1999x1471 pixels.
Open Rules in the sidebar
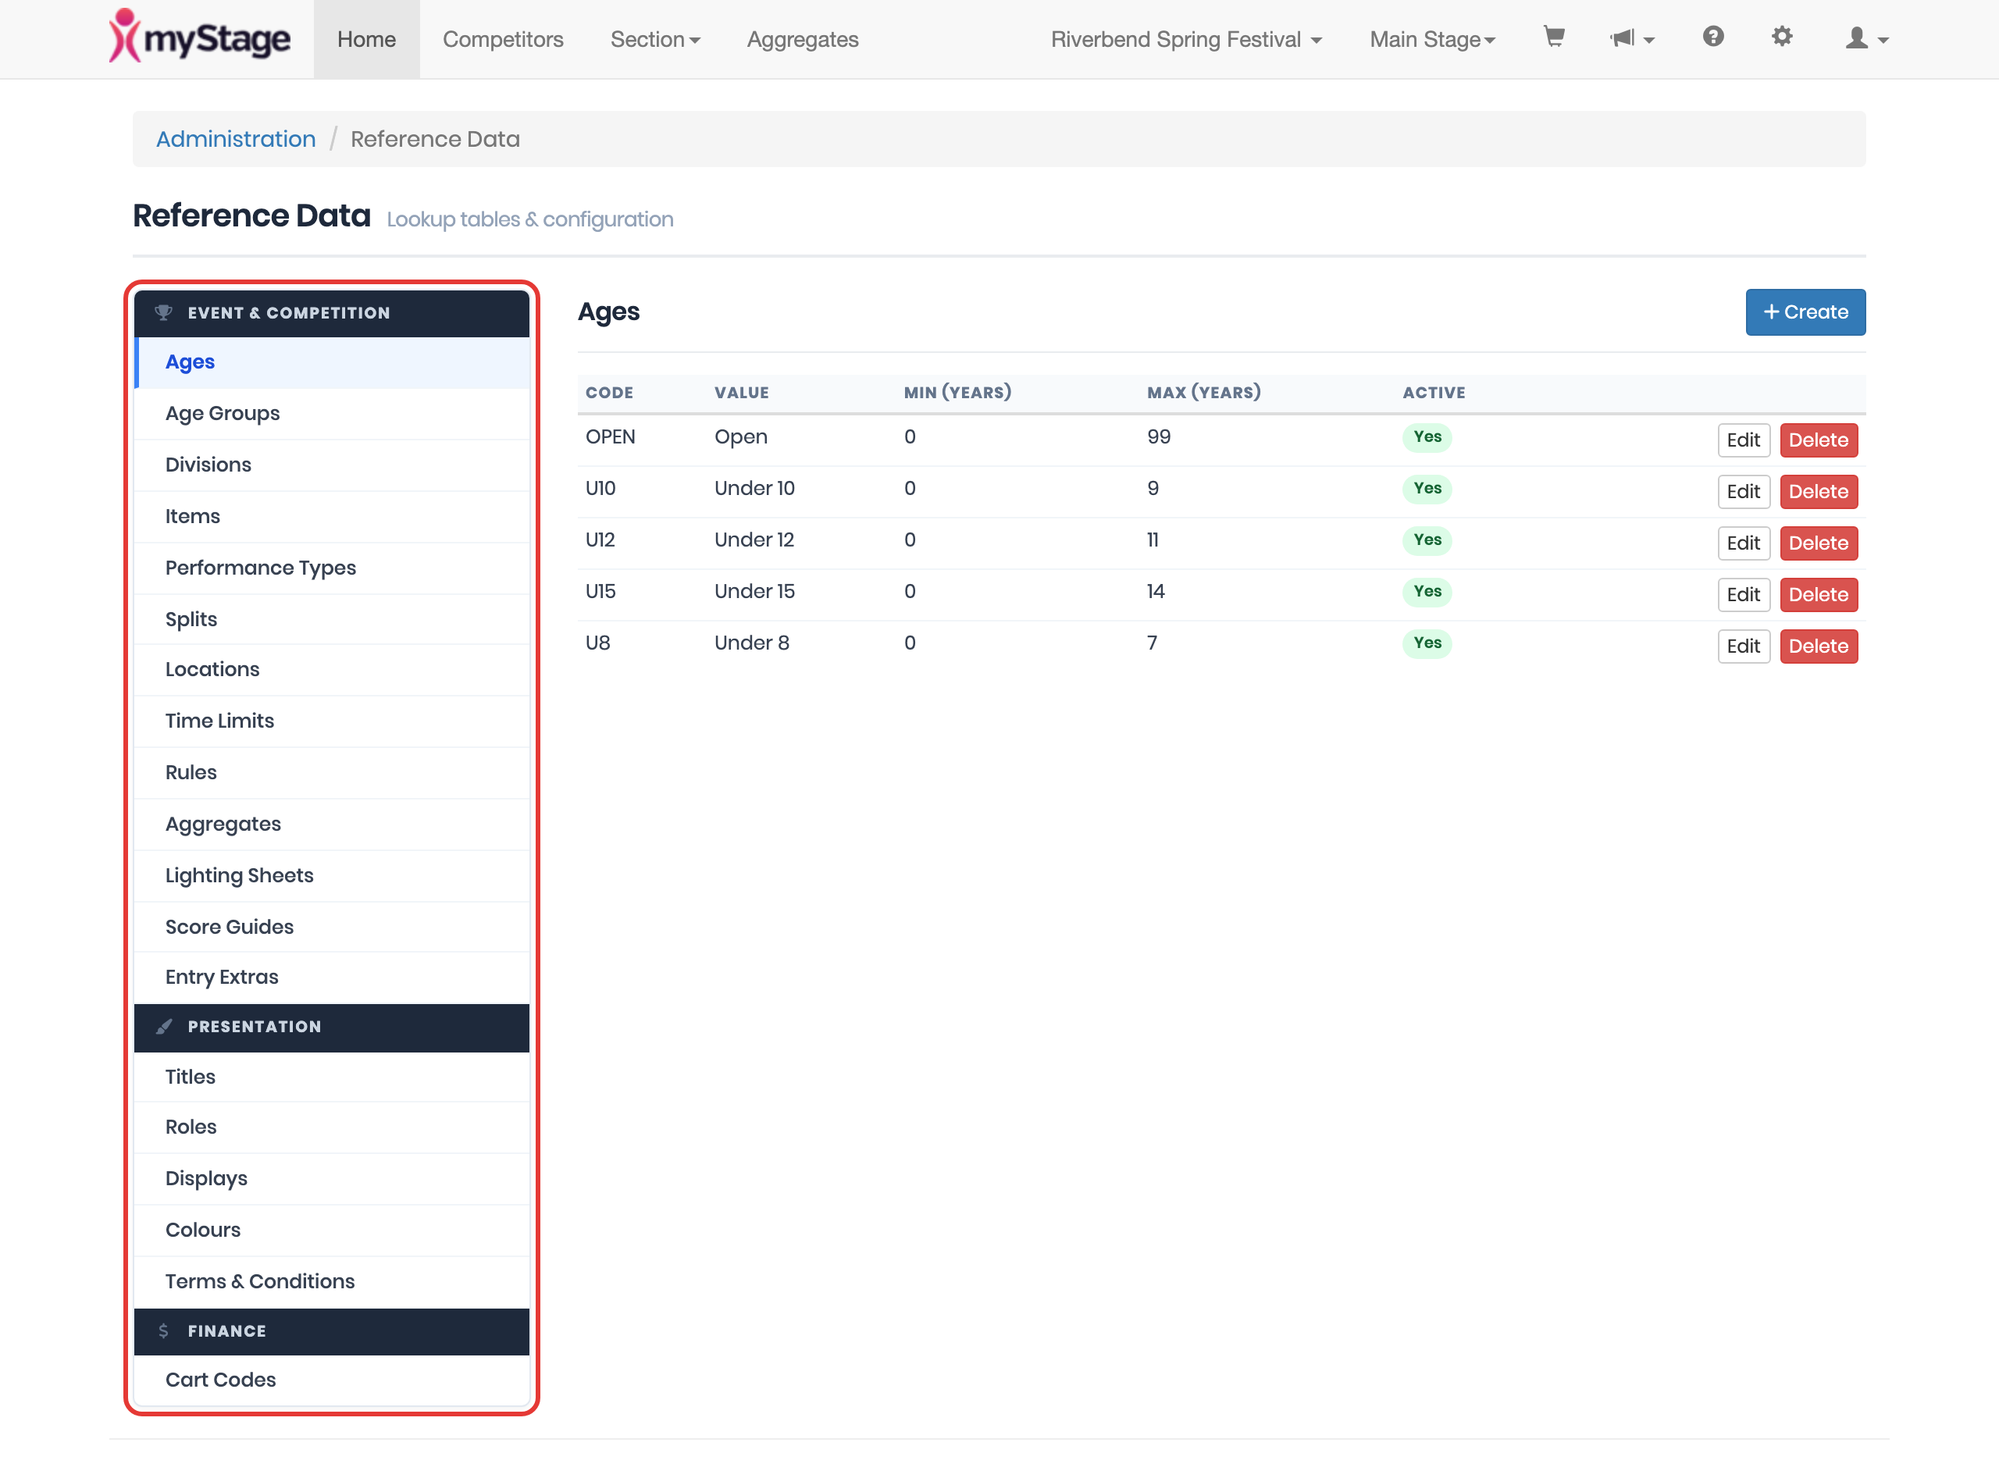[x=331, y=774]
